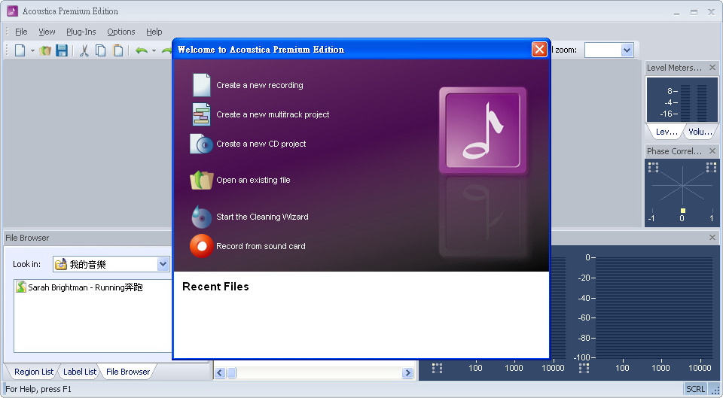Click the Copy toolbar icon
The height and width of the screenshot is (398, 723).
click(101, 50)
